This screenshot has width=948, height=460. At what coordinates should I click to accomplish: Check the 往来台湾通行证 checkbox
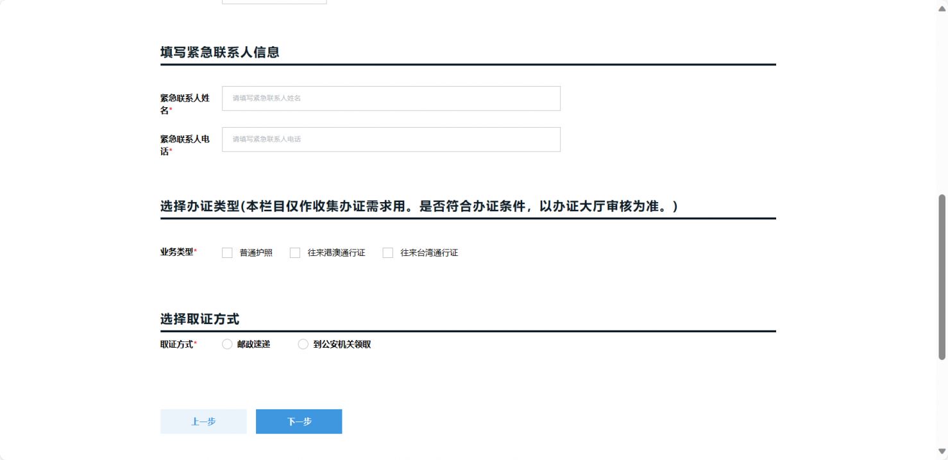(387, 252)
